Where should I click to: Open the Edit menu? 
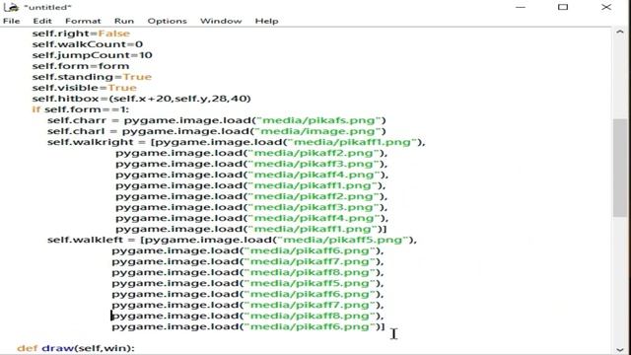[x=42, y=21]
